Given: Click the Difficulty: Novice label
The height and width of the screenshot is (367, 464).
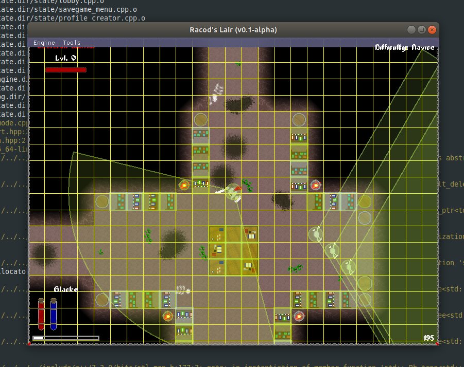Looking at the screenshot, I should (x=405, y=47).
